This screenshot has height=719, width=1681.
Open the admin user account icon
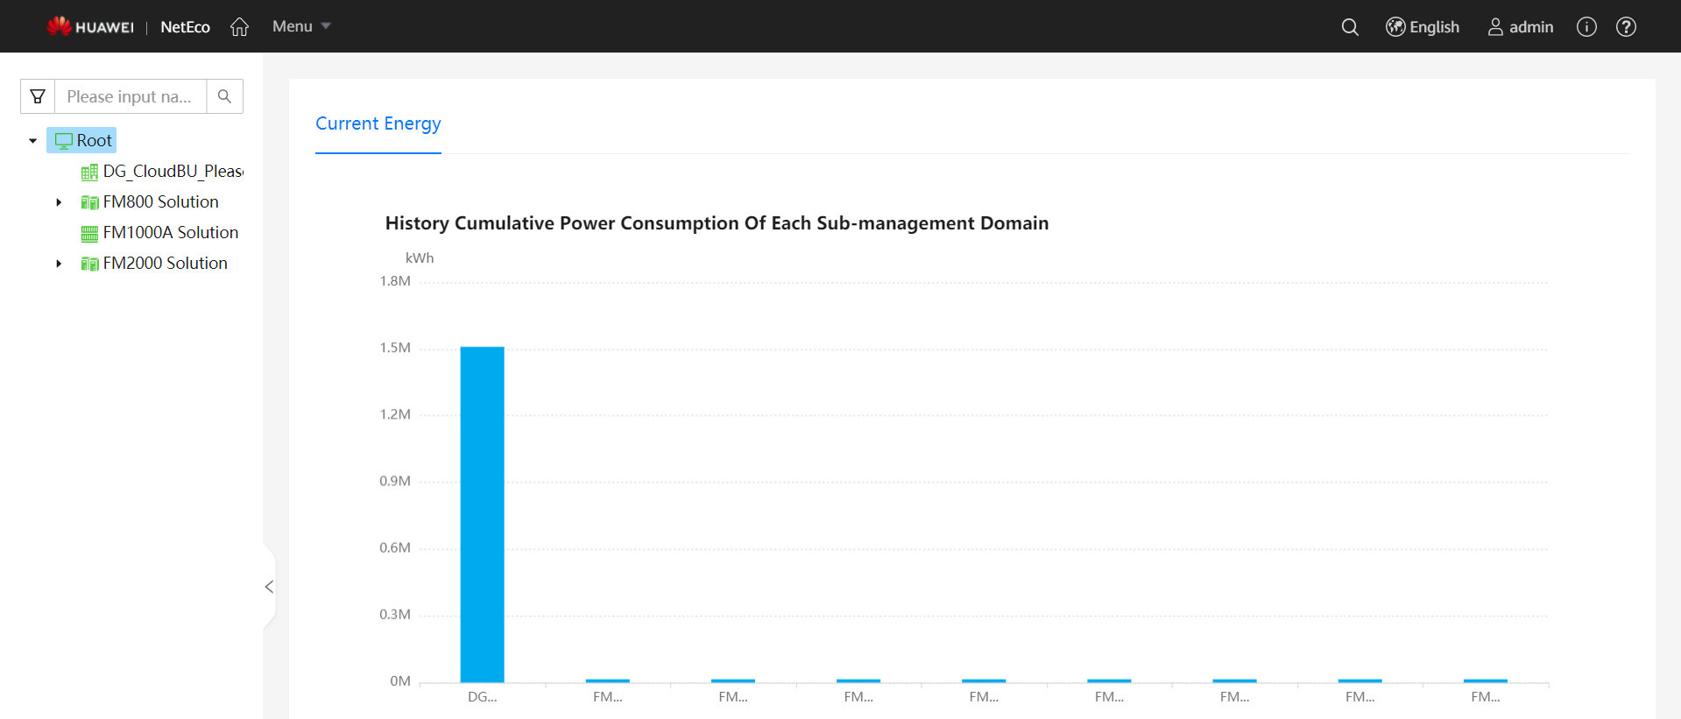[1495, 27]
